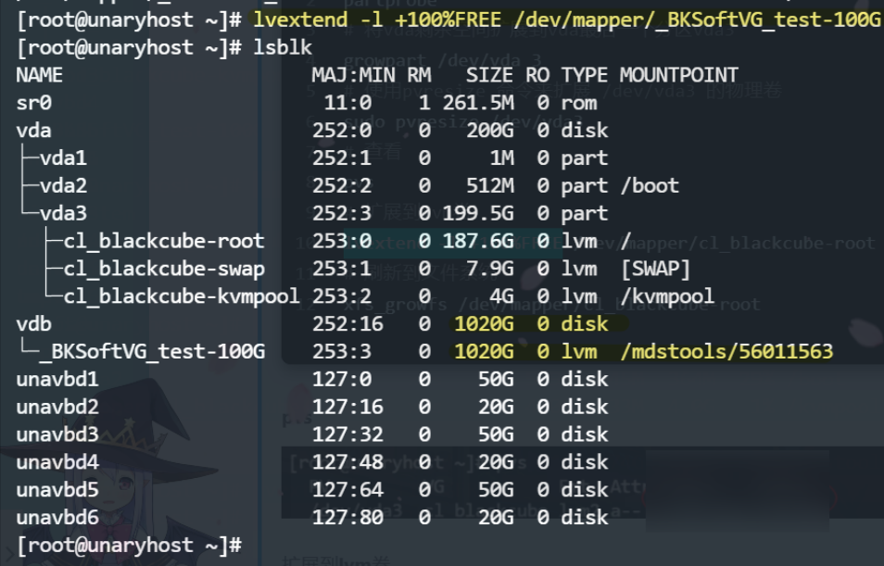This screenshot has width=884, height=566.
Task: Click the unavbd1 device name
Action: tap(57, 379)
